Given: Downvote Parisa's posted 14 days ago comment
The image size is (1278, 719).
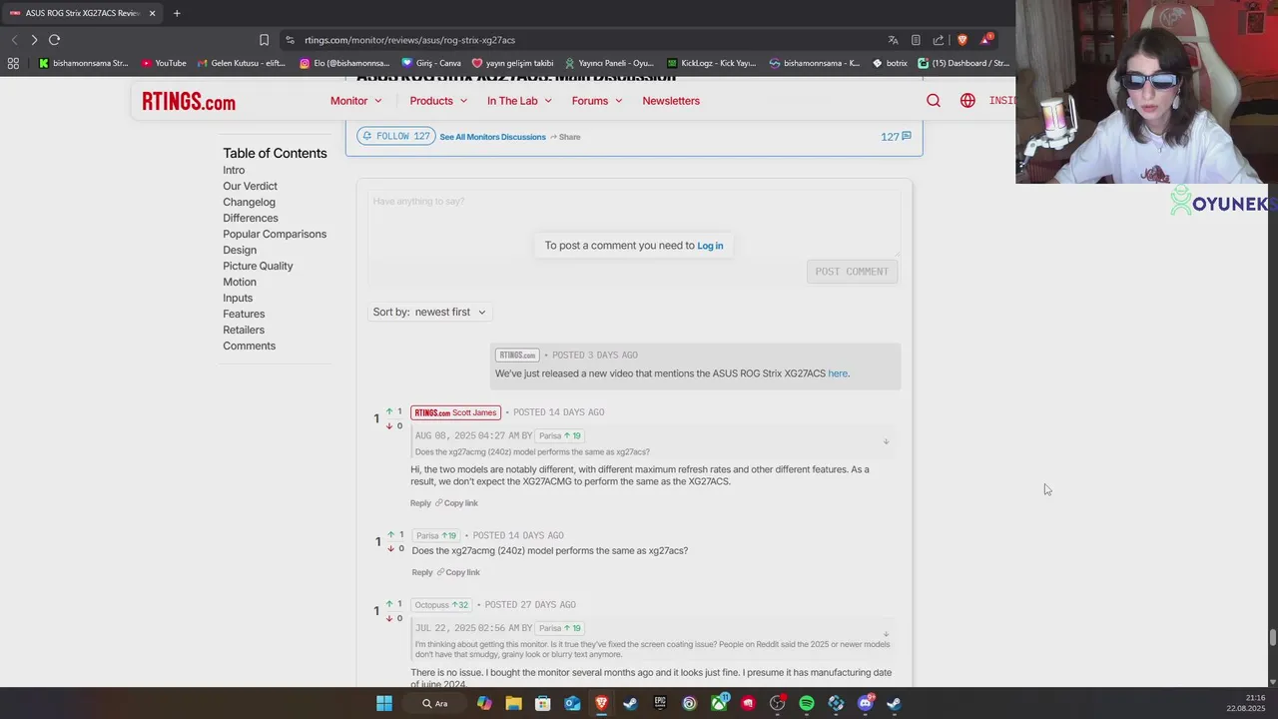Looking at the screenshot, I should [391, 549].
